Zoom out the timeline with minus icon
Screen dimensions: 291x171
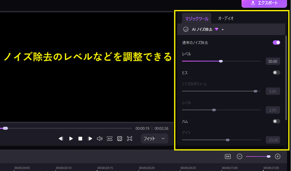click(239, 156)
